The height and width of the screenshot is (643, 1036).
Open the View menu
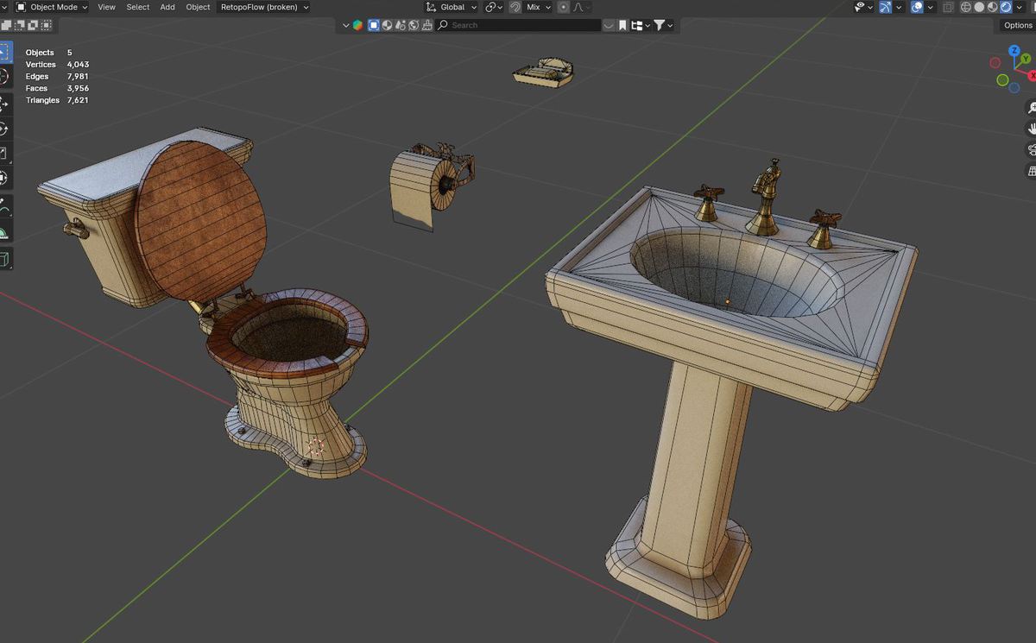106,7
